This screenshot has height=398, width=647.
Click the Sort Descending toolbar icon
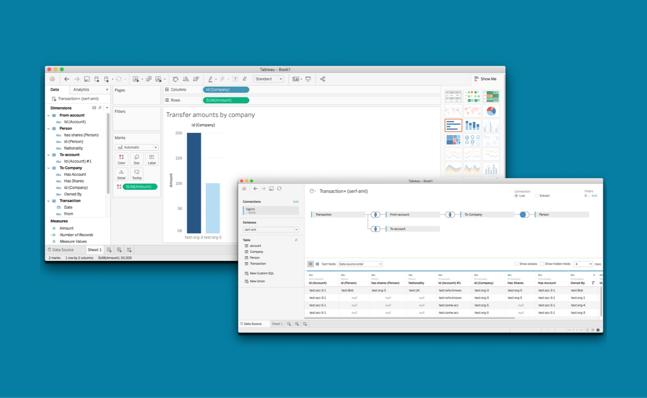pyautogui.click(x=196, y=79)
